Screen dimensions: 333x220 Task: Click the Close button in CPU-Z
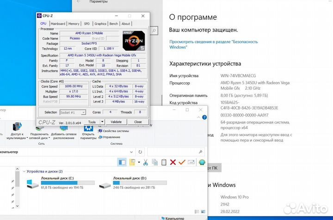click(138, 122)
